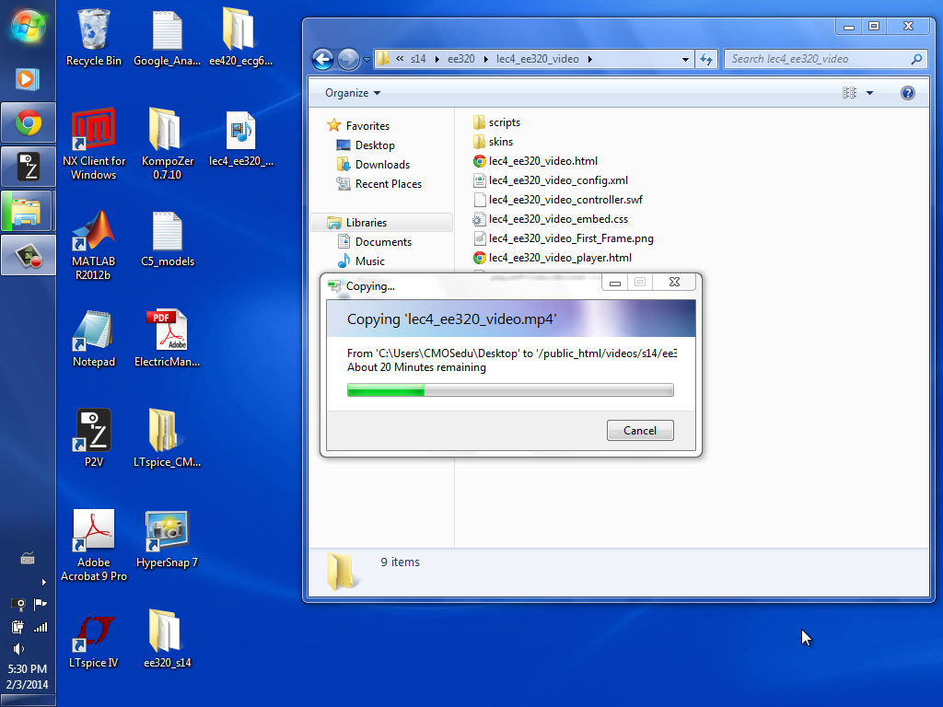Open Action Center flag tray icon
943x707 pixels.
pos(41,604)
